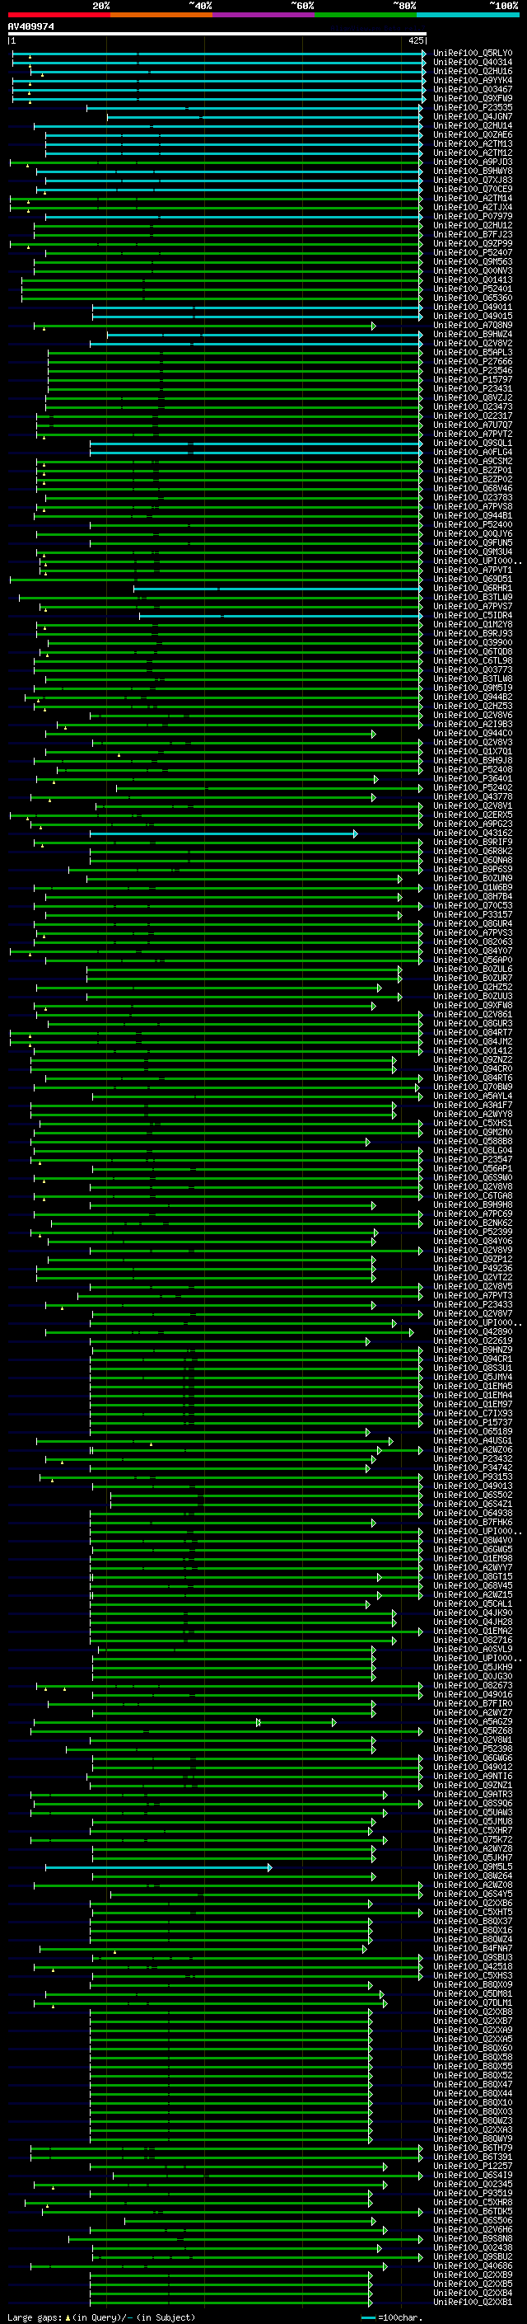
Task: Click the query end position 425
Action: [x=415, y=40]
